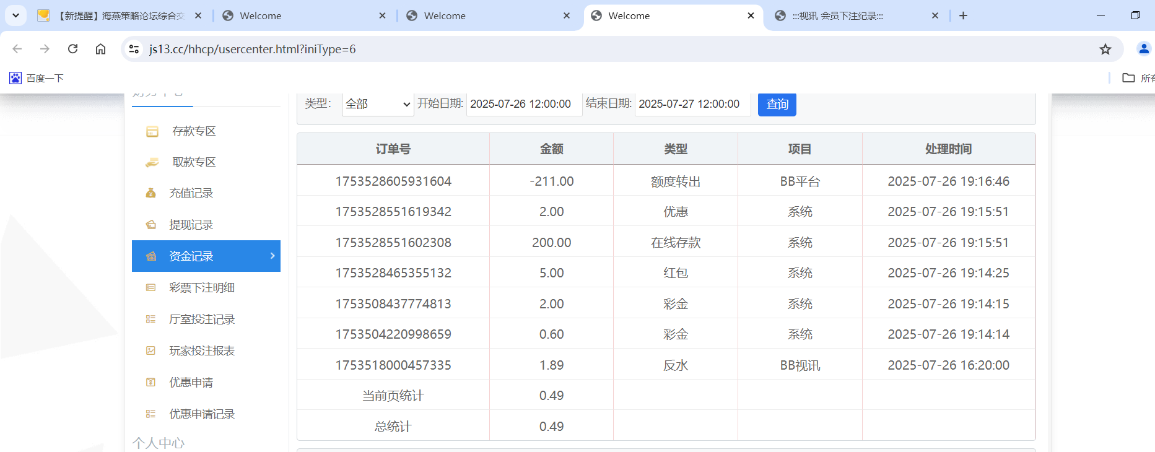Open the 取款专区 withdrawal section
Viewport: 1155px width, 452px height.
click(193, 162)
